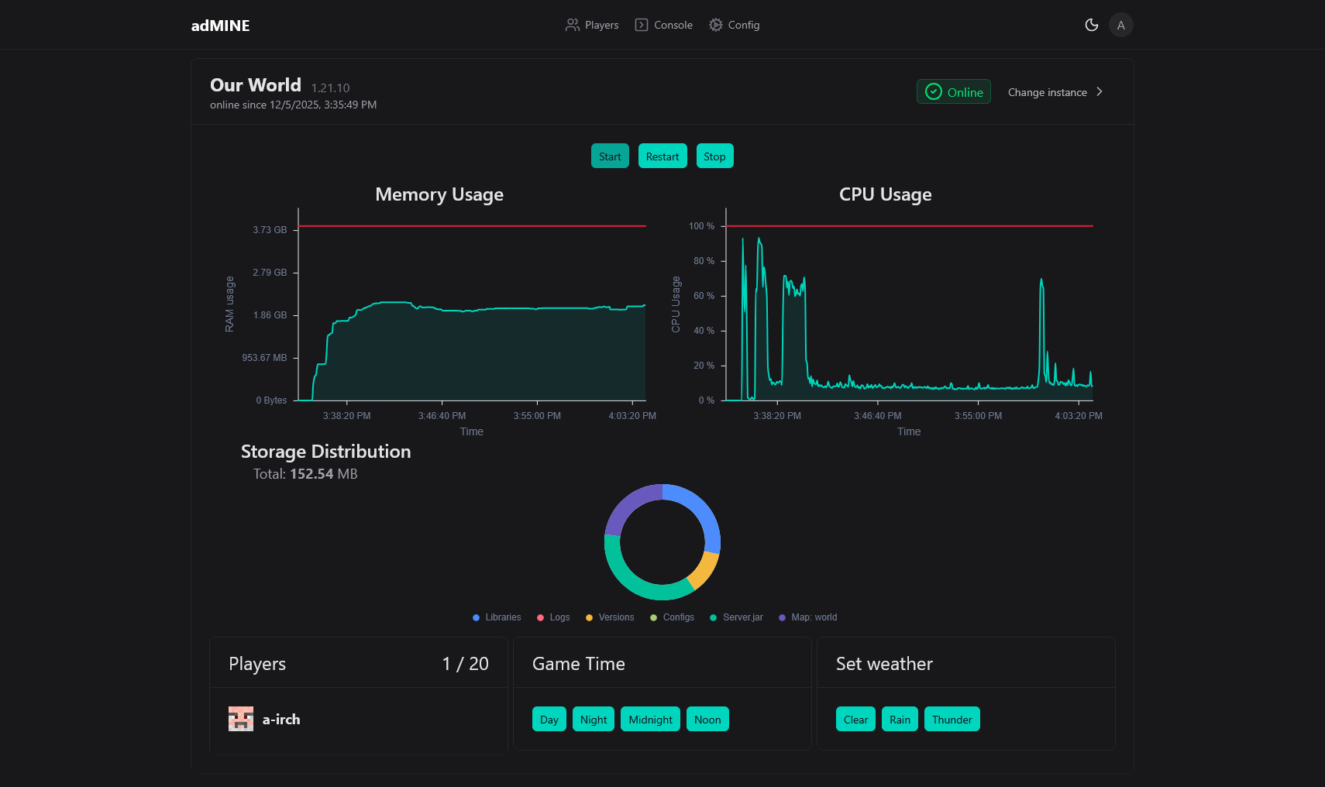Restart the server
Image resolution: width=1325 pixels, height=787 pixels.
coord(662,156)
